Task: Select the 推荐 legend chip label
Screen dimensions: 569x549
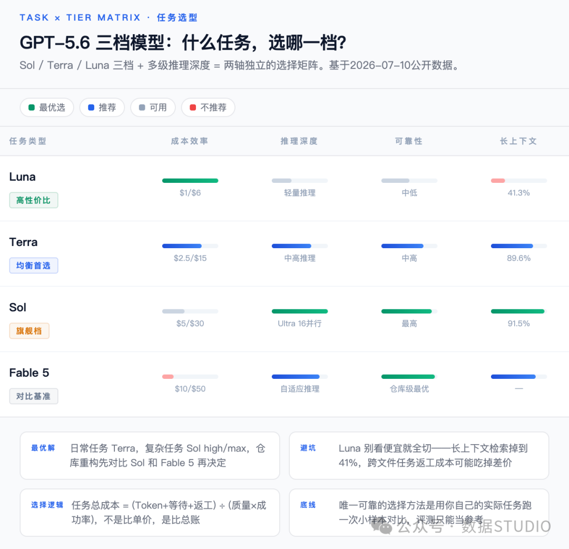Action: click(x=107, y=107)
